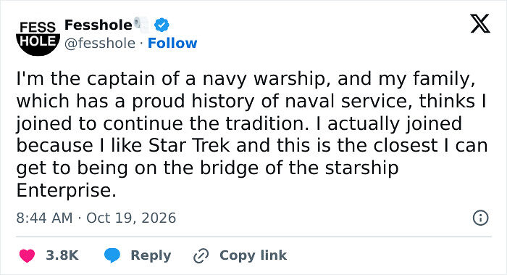
Task: Click the chain link copy icon
Action: pos(201,255)
